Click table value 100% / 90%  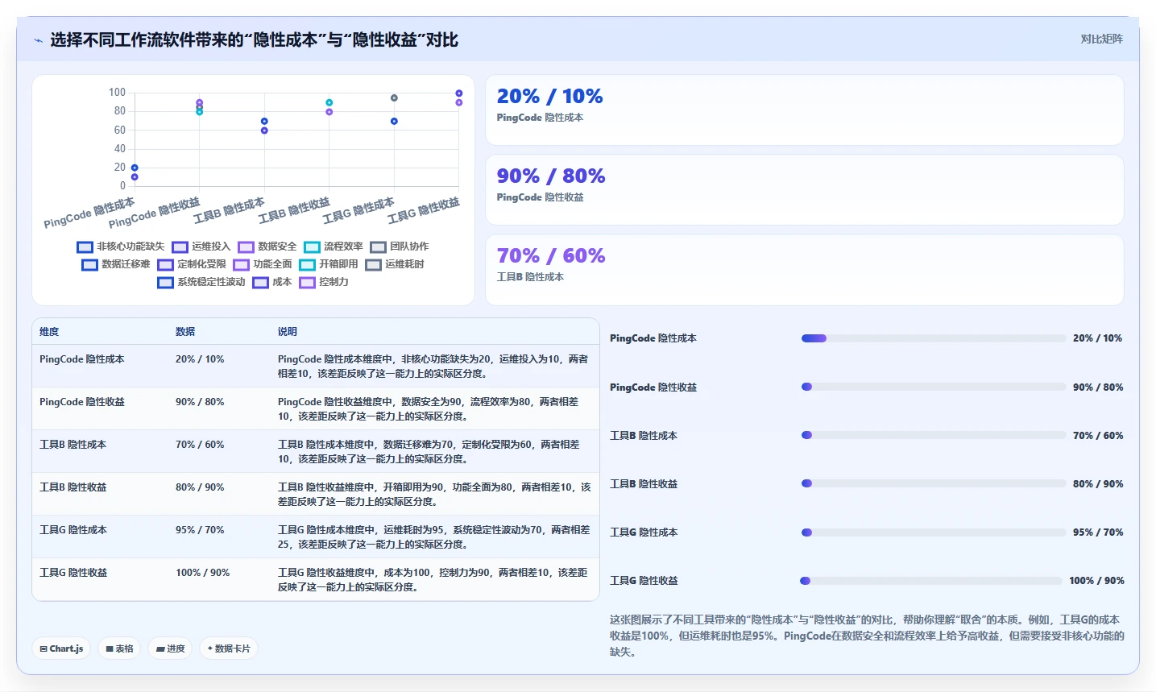203,573
